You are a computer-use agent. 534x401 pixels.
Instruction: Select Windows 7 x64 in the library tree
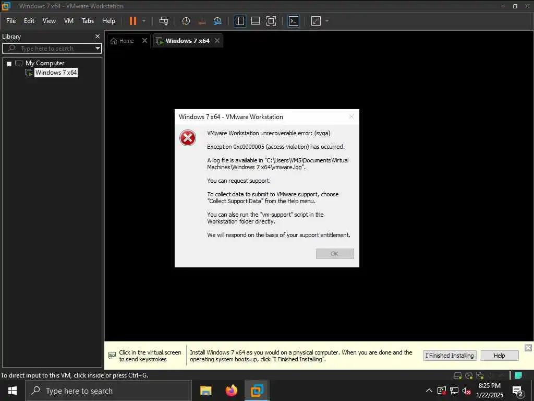click(x=56, y=73)
